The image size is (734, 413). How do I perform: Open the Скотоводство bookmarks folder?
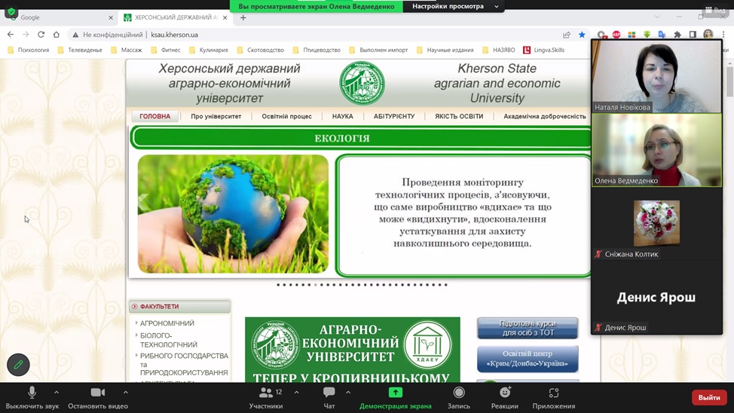(260, 50)
